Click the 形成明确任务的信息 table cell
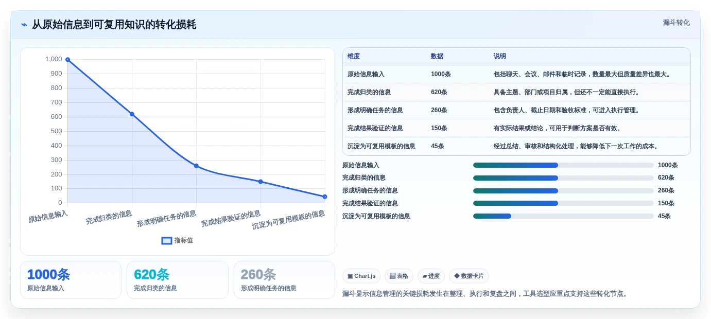The image size is (711, 319). (375, 110)
